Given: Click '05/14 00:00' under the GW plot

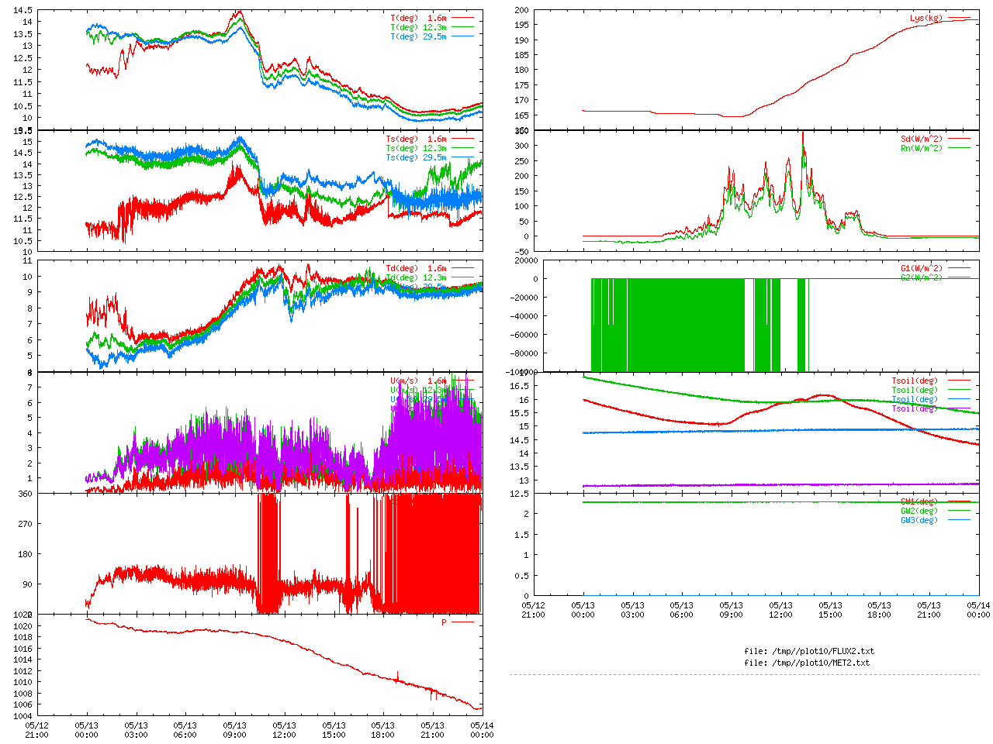Looking at the screenshot, I should [x=978, y=610].
